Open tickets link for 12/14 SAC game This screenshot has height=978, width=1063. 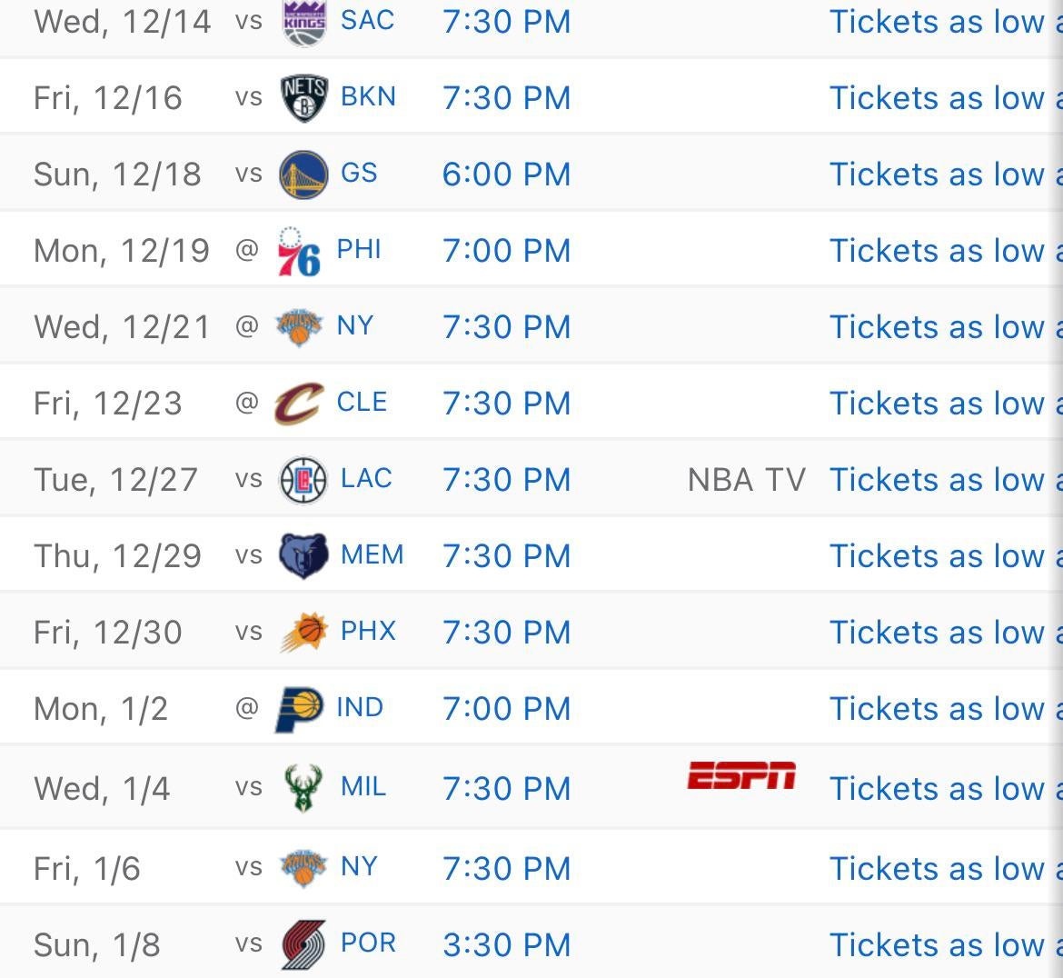tap(943, 22)
